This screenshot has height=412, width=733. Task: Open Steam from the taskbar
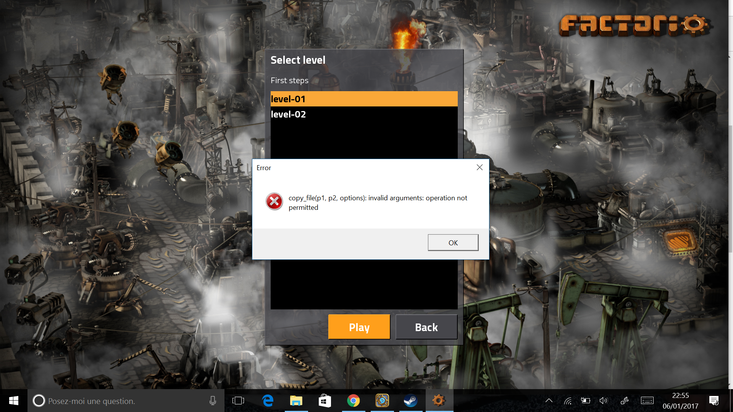tap(411, 401)
